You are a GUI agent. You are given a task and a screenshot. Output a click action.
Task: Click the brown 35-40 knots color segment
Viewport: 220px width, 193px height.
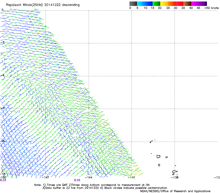187,4
